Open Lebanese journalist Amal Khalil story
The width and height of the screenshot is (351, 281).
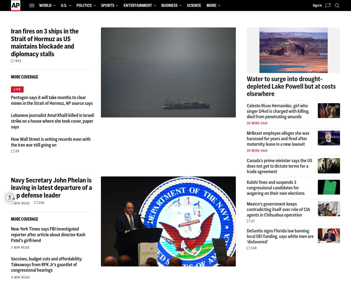53,121
